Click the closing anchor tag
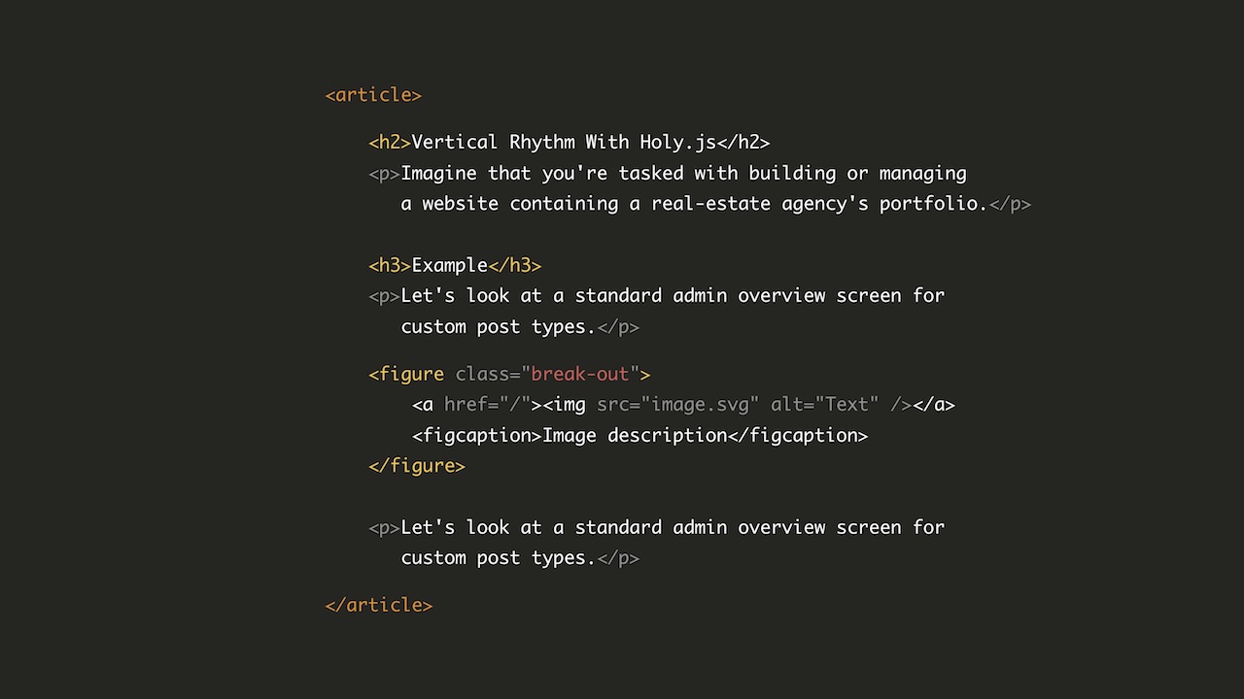This screenshot has width=1244, height=699. point(934,405)
